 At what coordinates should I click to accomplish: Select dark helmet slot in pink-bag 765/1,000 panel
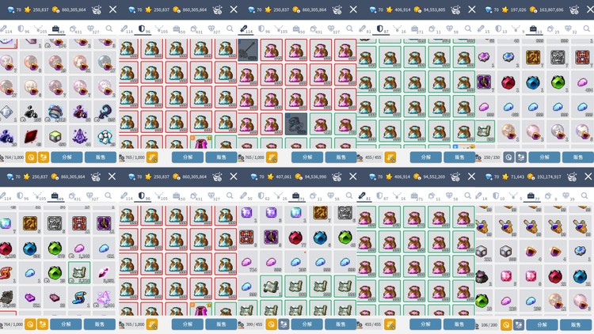tap(296, 123)
